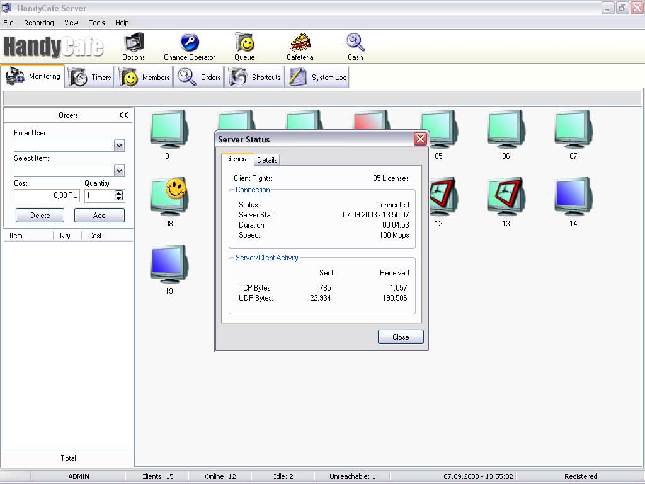Increase Quantity with the up arrow
The height and width of the screenshot is (484, 645).
(119, 193)
